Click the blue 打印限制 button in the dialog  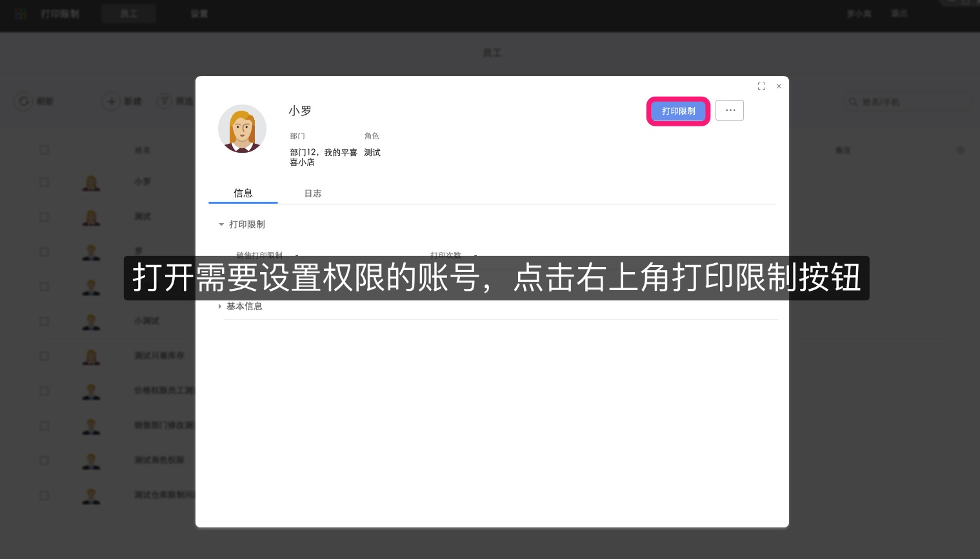click(679, 111)
